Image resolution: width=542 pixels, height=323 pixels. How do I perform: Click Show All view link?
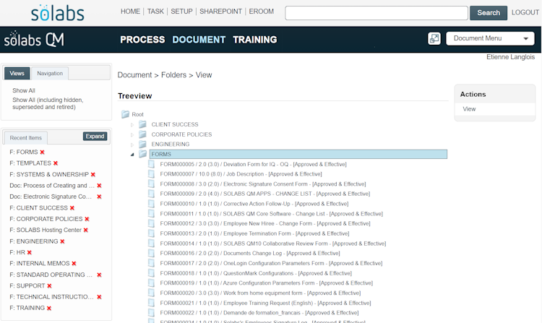point(24,90)
